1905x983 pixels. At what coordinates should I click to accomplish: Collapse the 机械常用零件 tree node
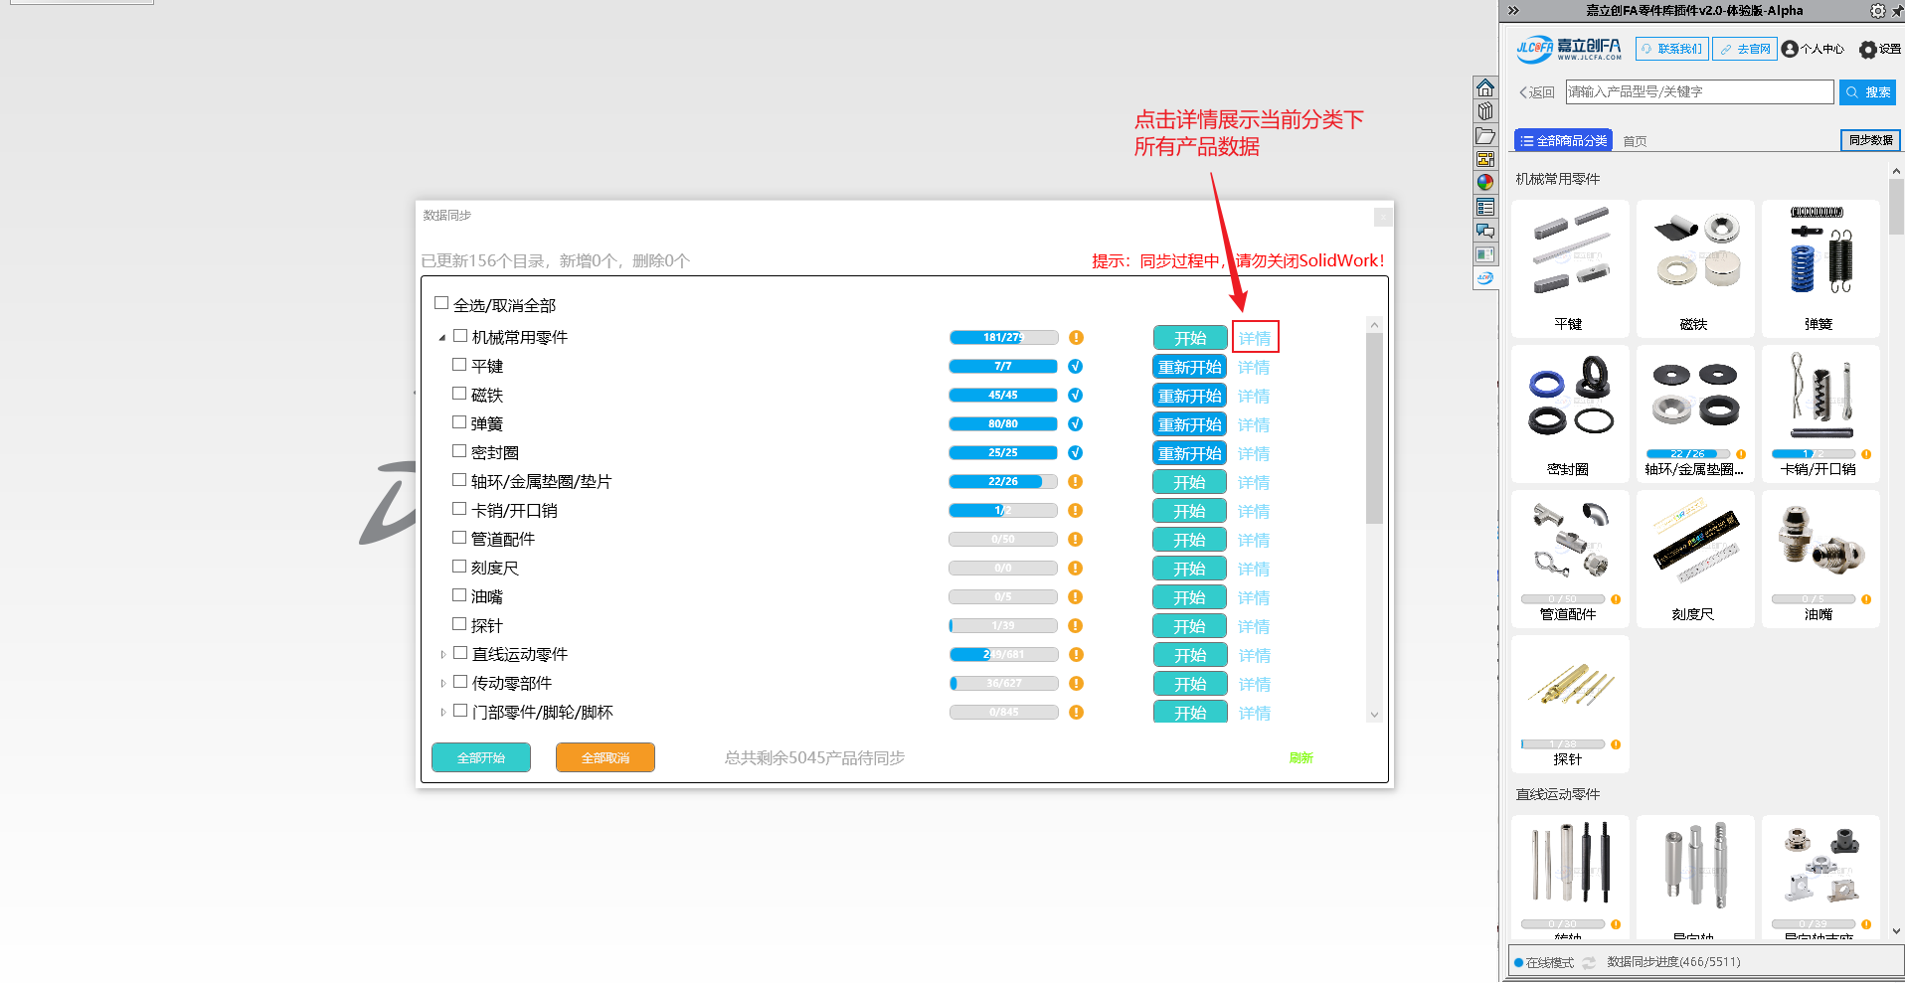442,338
